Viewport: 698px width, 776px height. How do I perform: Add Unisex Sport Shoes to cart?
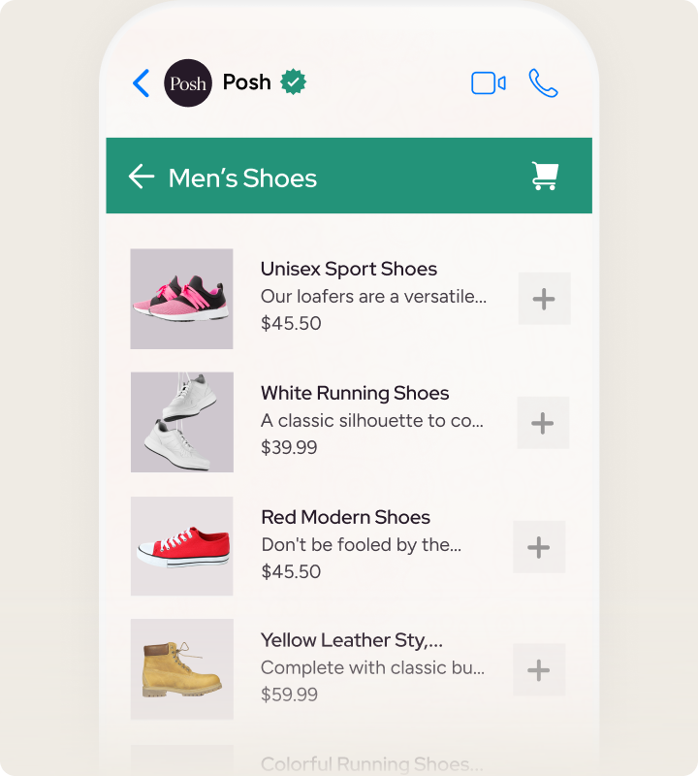coord(544,299)
